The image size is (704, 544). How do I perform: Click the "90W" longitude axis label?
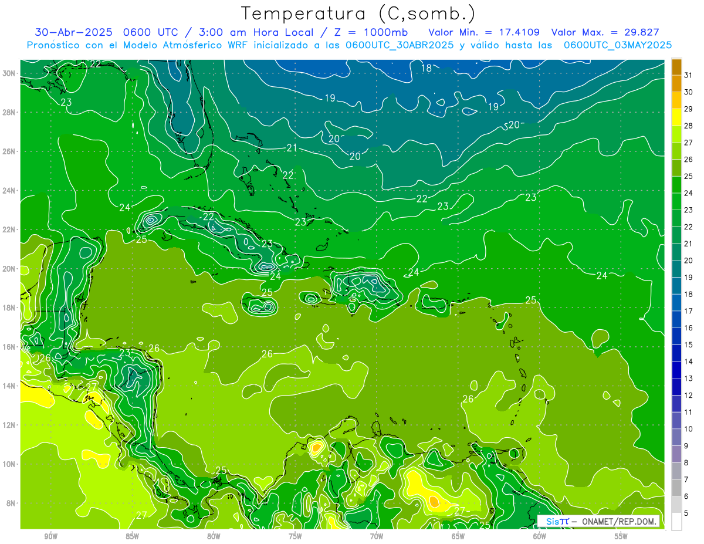pyautogui.click(x=50, y=536)
